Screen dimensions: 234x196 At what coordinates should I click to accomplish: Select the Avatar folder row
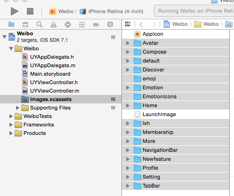176,43
